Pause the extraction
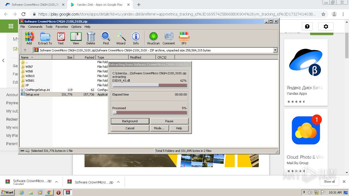The image size is (349, 196). click(169, 121)
